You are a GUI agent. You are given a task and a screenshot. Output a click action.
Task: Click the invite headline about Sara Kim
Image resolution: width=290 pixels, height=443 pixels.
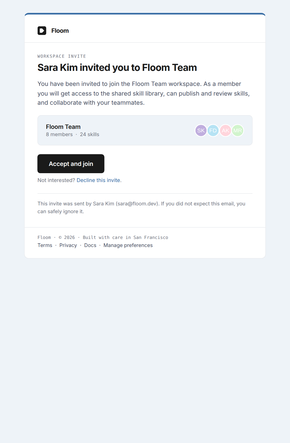pyautogui.click(x=117, y=68)
